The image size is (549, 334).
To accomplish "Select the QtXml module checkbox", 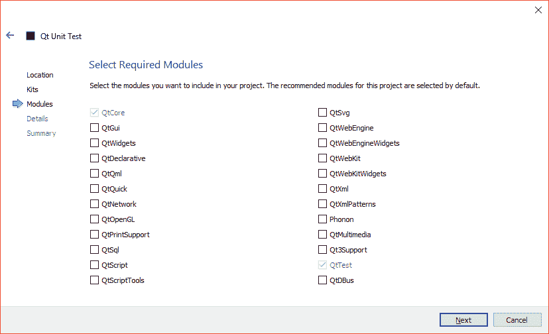I will 323,189.
